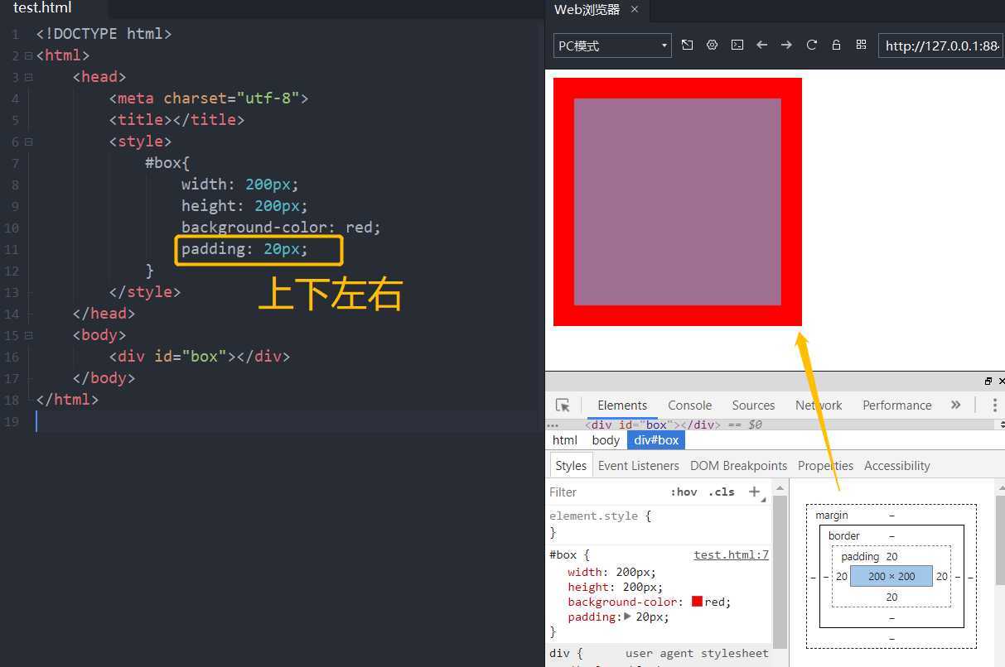This screenshot has width=1005, height=667.
Task: Switch to the Performance devtools tab
Action: point(896,405)
